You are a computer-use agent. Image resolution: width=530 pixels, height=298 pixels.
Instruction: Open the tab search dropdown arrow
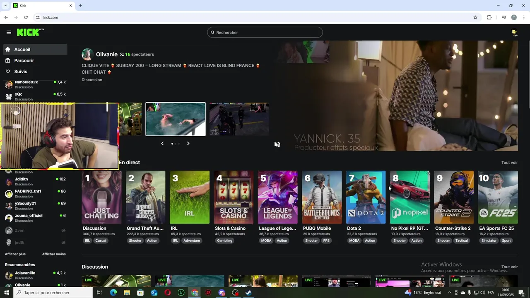[x=5, y=5]
